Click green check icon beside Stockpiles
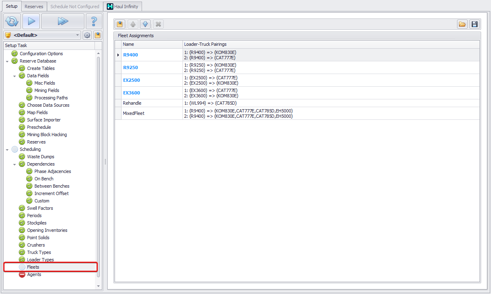The height and width of the screenshot is (294, 491). tap(22, 223)
